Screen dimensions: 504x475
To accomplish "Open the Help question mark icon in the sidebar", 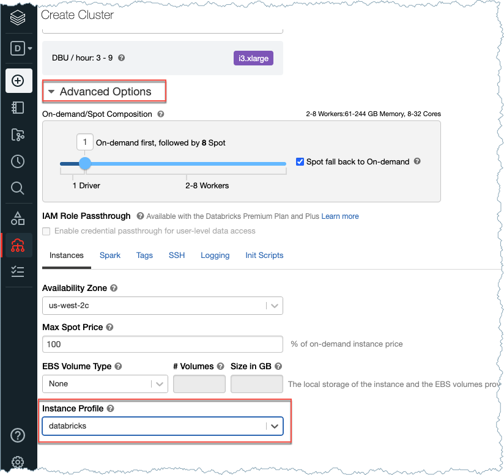I will [18, 435].
